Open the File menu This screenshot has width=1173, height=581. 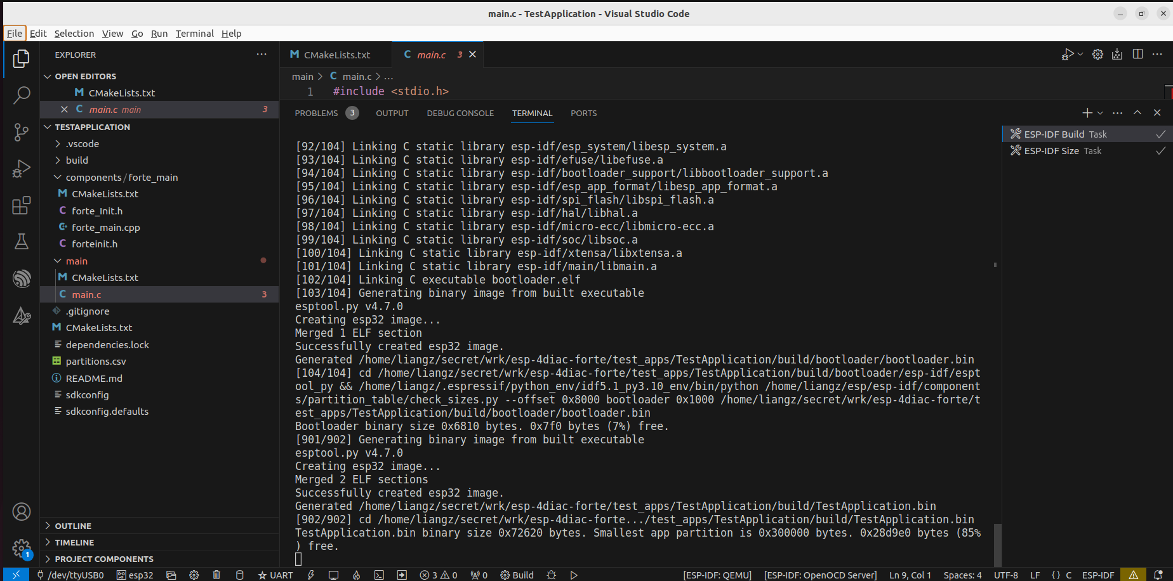[15, 34]
